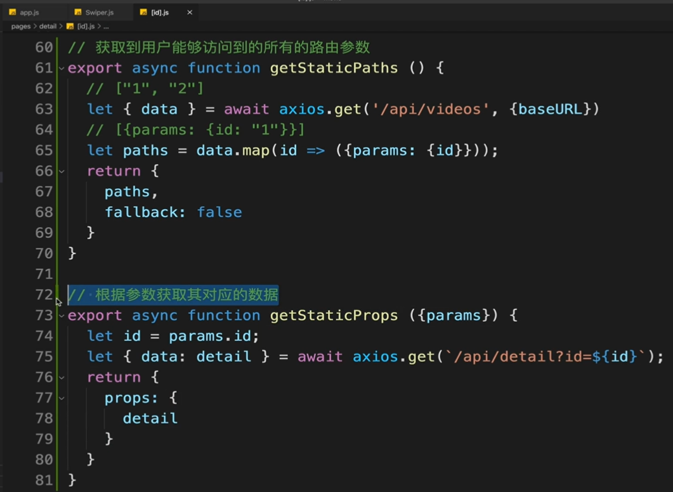Click the 'detail' shorthand on line 78
673x492 pixels.
[x=150, y=418]
